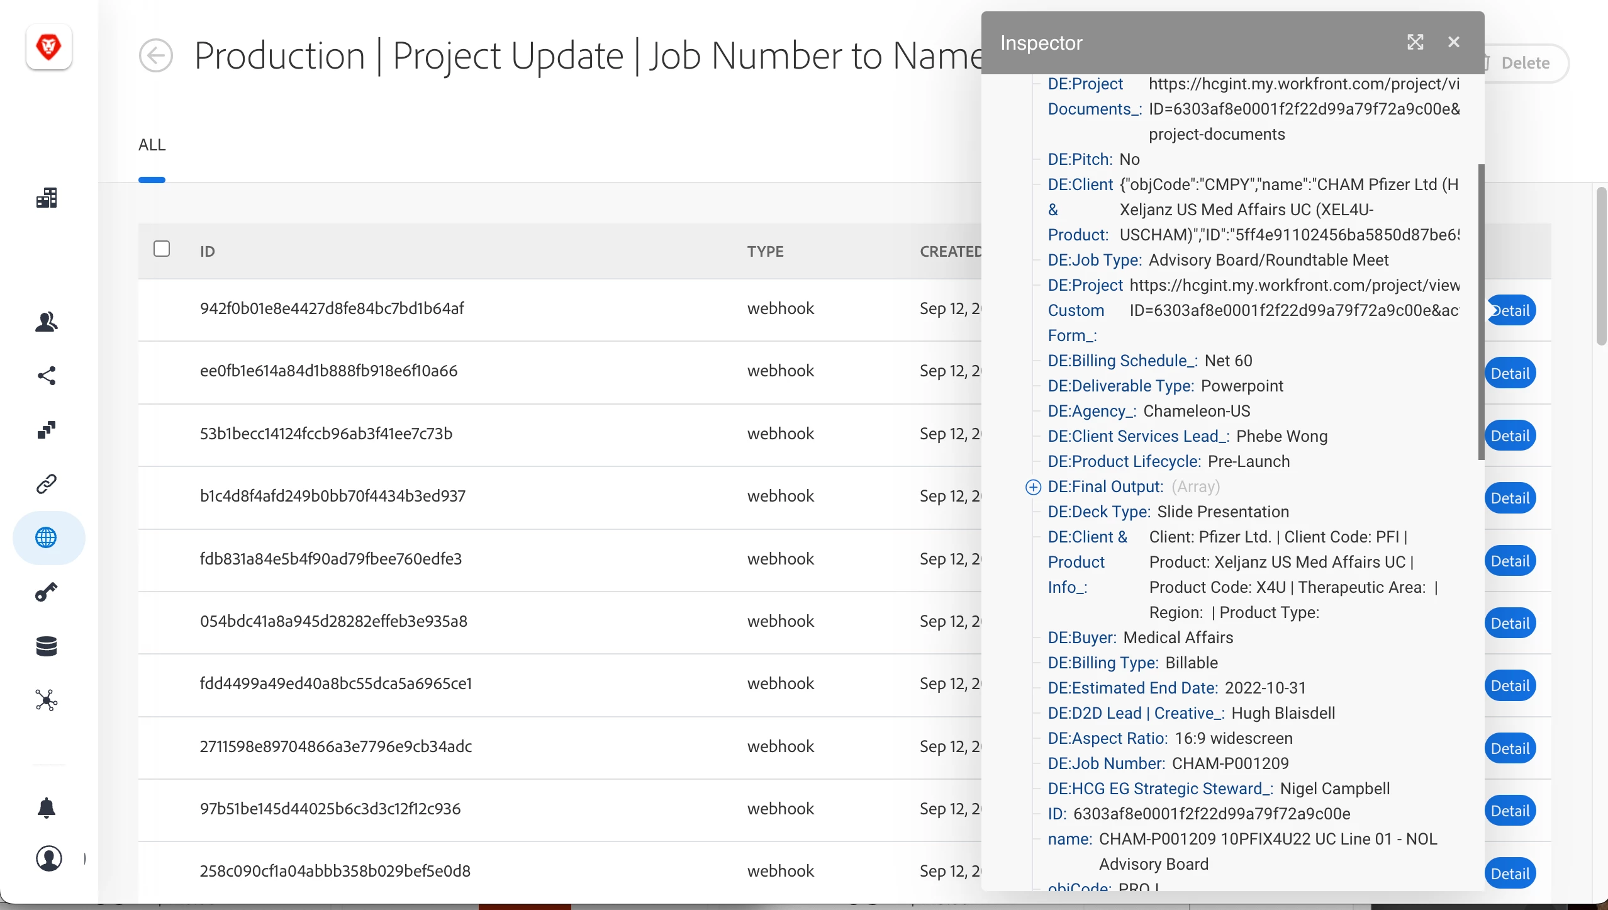Image resolution: width=1608 pixels, height=910 pixels.
Task: Open the Organization icon in sidebar
Action: pyautogui.click(x=47, y=198)
